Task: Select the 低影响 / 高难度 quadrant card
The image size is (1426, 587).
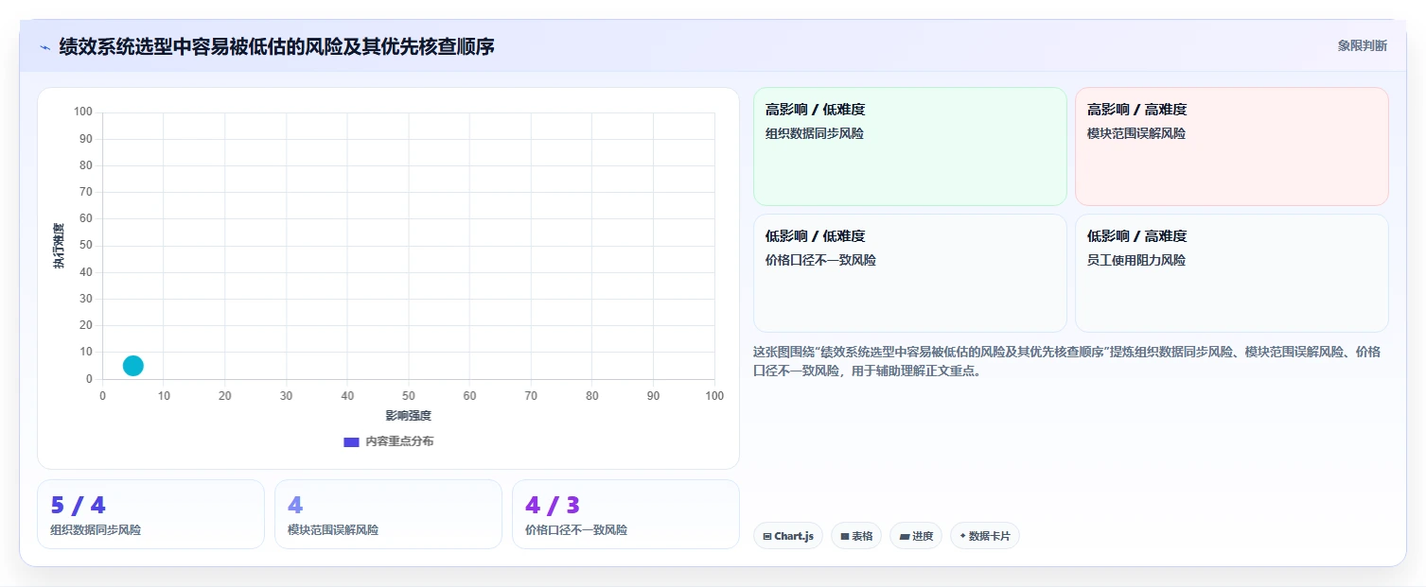Action: tap(1231, 273)
